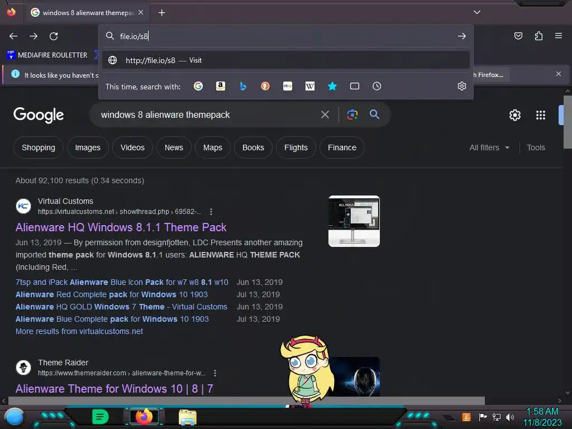
Task: Filter results by Books
Action: coord(253,147)
